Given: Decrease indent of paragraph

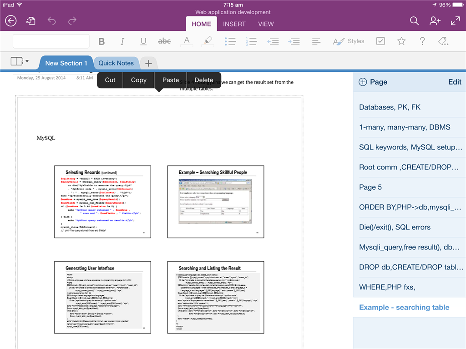Looking at the screenshot, I should click(x=273, y=41).
